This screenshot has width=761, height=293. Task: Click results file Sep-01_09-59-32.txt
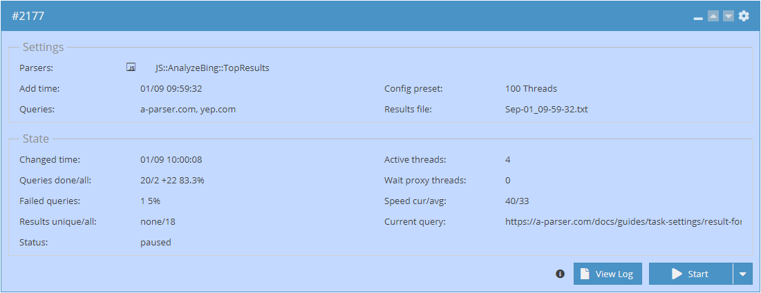546,110
